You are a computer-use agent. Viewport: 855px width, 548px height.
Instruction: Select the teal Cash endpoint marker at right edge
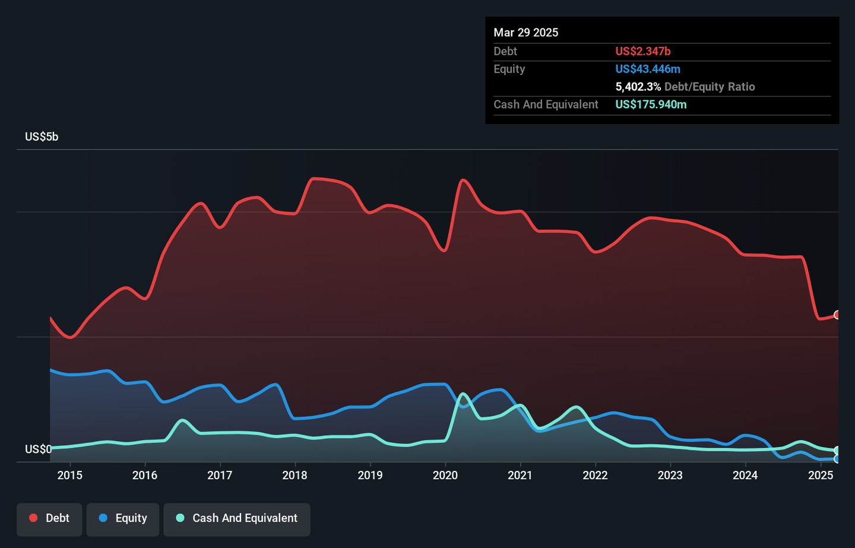[x=837, y=451]
